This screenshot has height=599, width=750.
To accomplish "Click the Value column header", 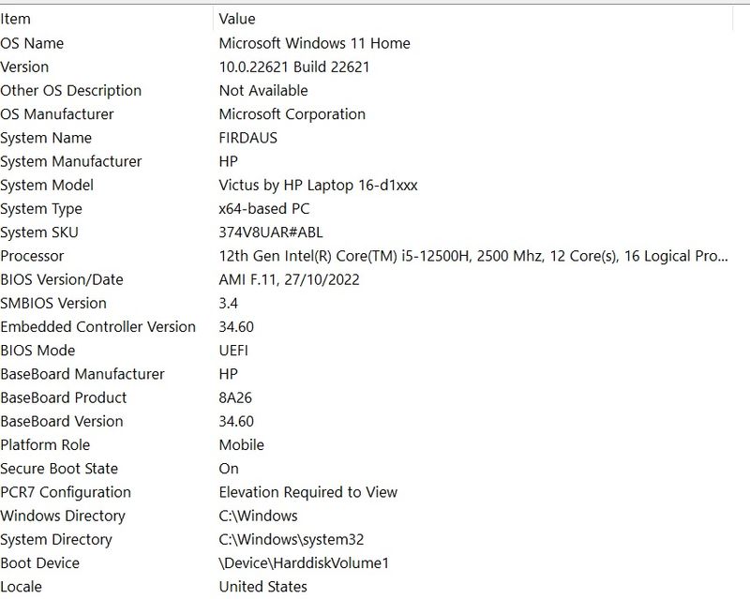I will pyautogui.click(x=237, y=19).
